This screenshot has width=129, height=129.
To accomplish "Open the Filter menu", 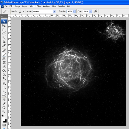I will 39,6.
